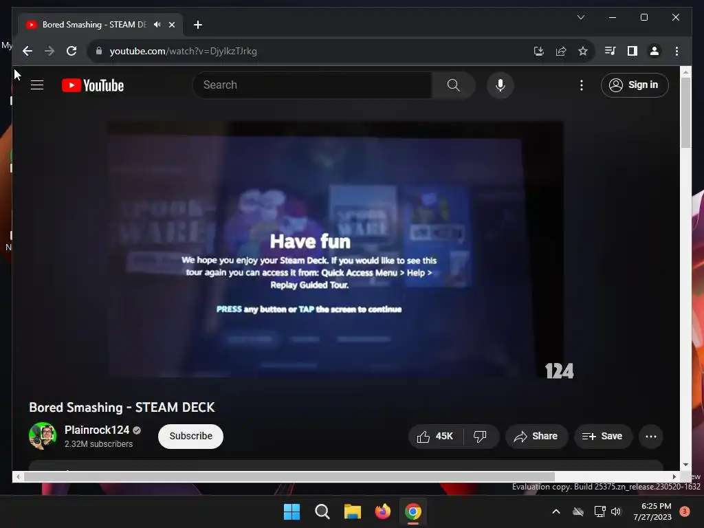Go back with the browser back arrow

(27, 51)
